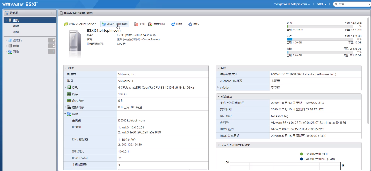The image size is (371, 171).
Task: Click the host icon beside 主机
Action: tap(10, 20)
